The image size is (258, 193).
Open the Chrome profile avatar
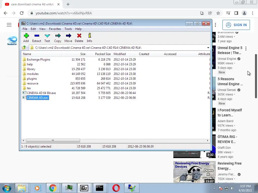pos(244,13)
